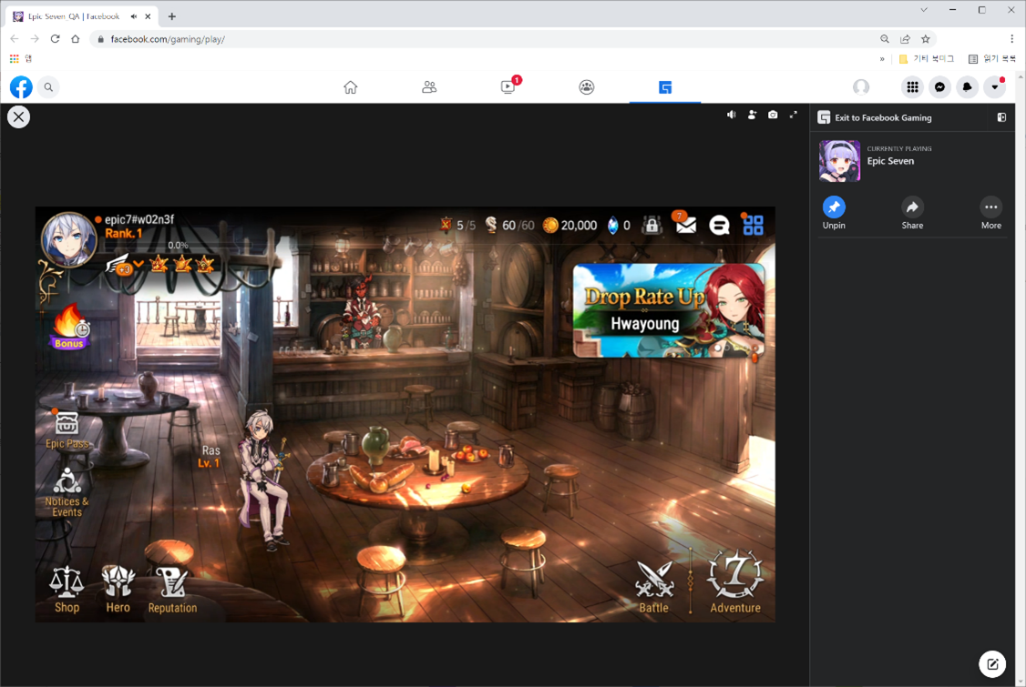Click the browser address bar
Image resolution: width=1026 pixels, height=687 pixels.
point(484,39)
